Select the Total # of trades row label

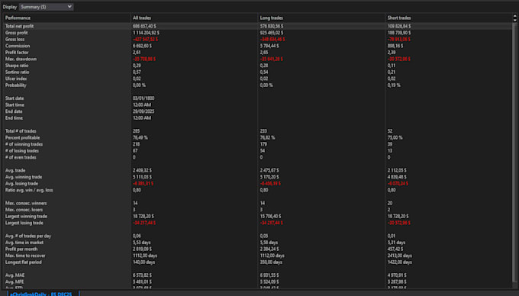click(21, 131)
